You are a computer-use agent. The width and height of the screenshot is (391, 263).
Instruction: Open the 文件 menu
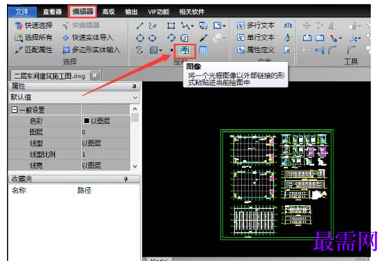[22, 12]
